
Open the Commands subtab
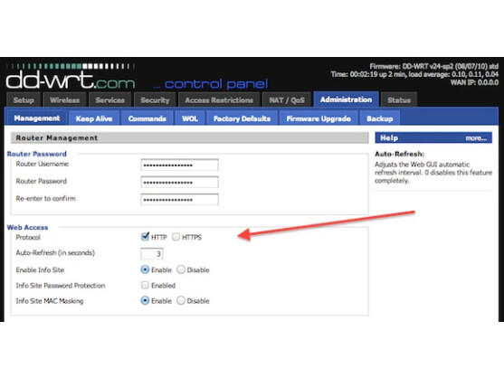[x=147, y=118]
